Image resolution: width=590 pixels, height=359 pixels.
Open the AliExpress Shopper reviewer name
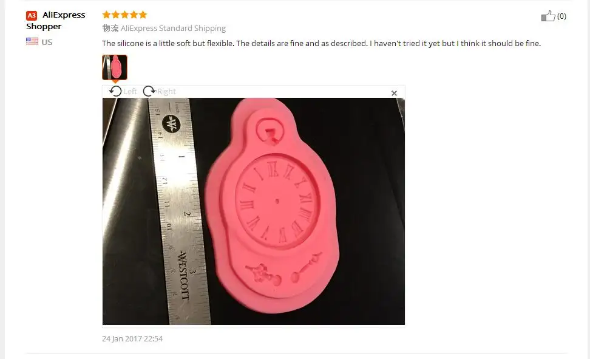56,20
